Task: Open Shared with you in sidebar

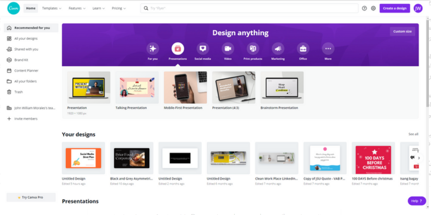Action: (31, 49)
